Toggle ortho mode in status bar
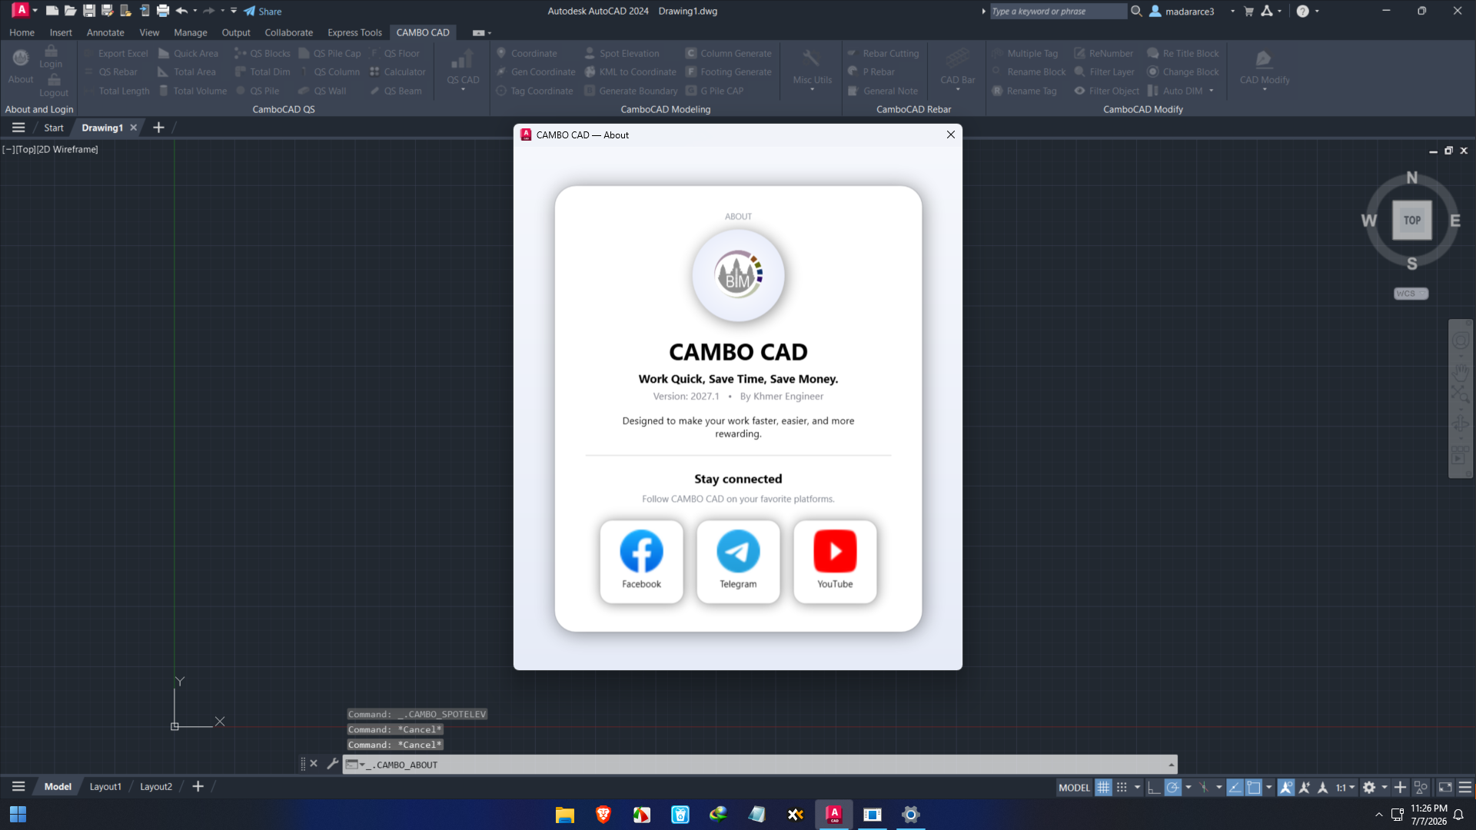 tap(1153, 787)
